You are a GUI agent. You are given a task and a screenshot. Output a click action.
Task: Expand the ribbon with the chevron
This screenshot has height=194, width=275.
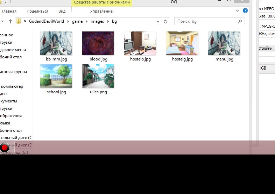238,11
